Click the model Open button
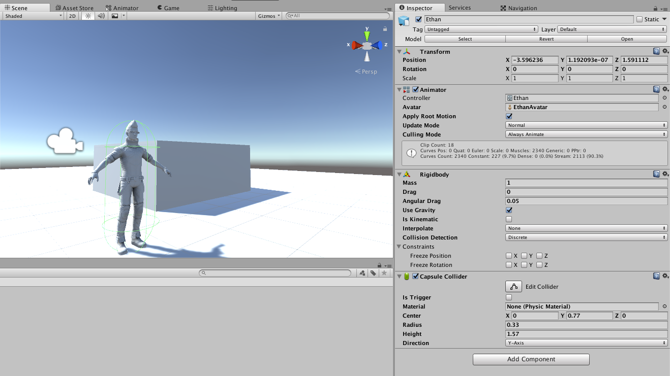 [x=627, y=39]
